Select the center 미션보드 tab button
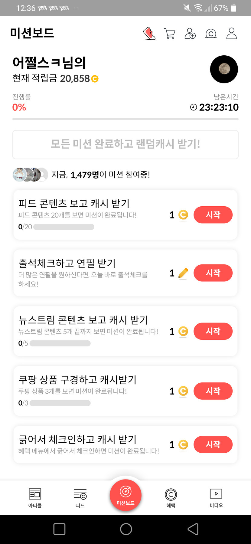 [x=125, y=495]
